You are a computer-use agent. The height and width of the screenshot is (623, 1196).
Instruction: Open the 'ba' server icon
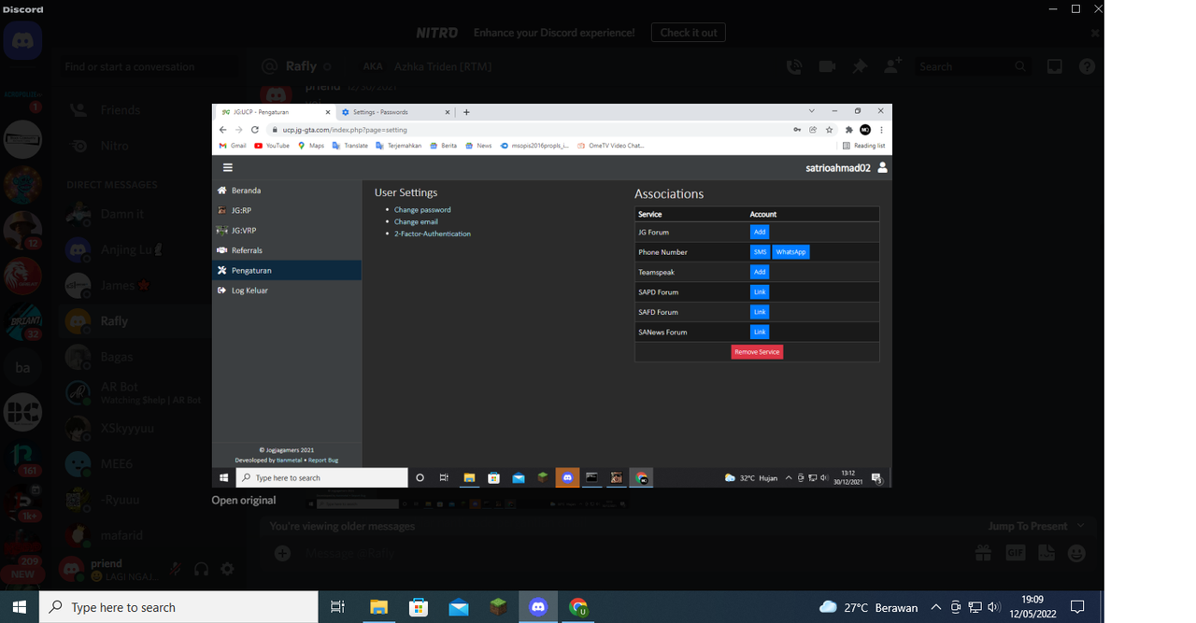coord(22,367)
